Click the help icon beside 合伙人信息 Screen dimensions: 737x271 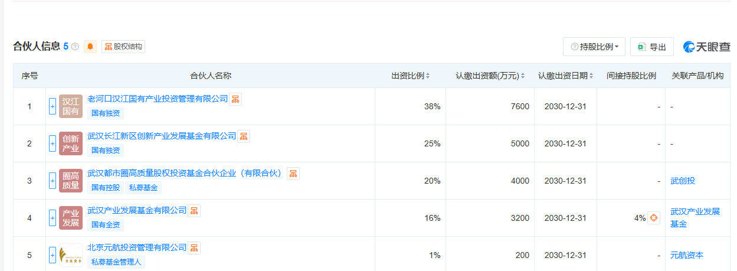(75, 47)
